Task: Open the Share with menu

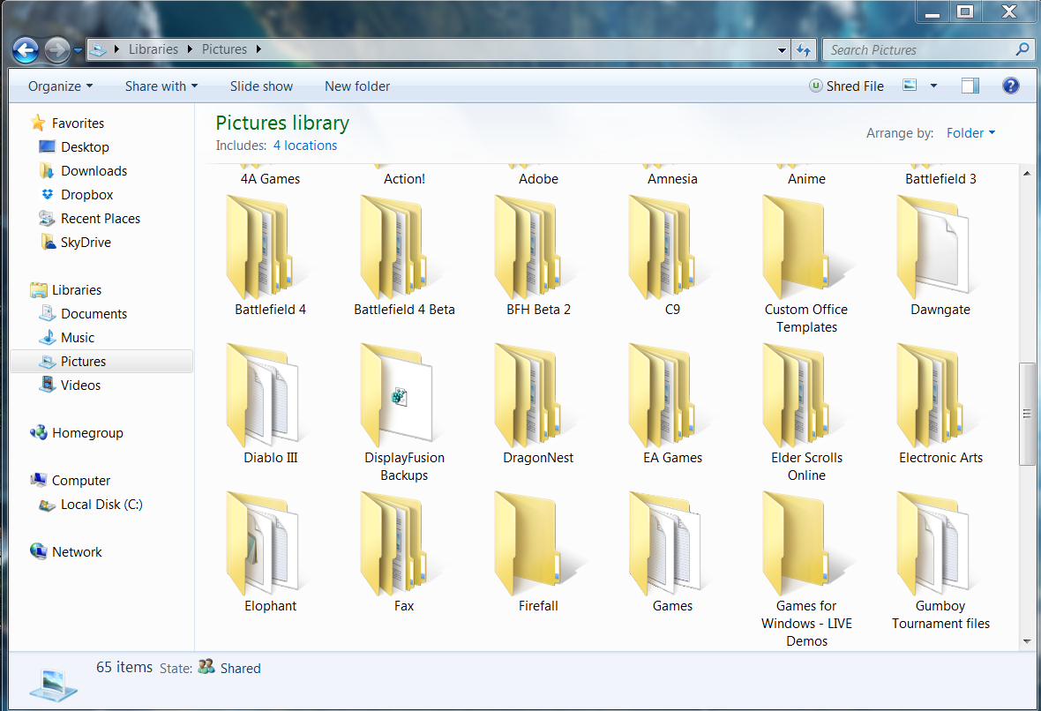Action: (x=161, y=86)
